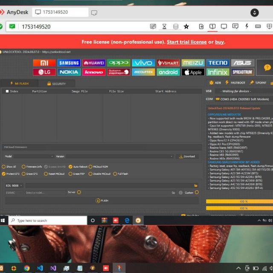Click the AnyDesk favorite star icon
This screenshot has width=273, height=273.
(186, 26)
